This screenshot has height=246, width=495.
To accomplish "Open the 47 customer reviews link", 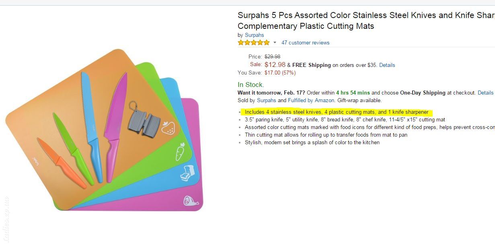I will 305,42.
